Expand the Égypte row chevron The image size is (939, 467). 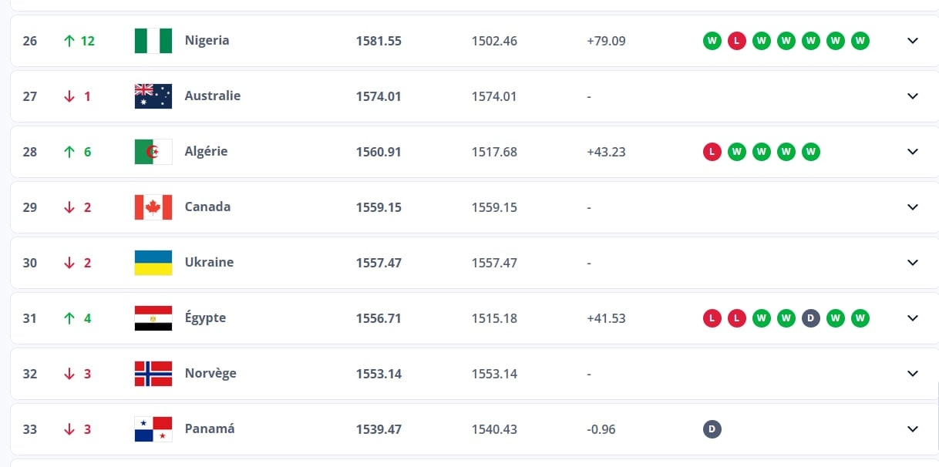[913, 318]
